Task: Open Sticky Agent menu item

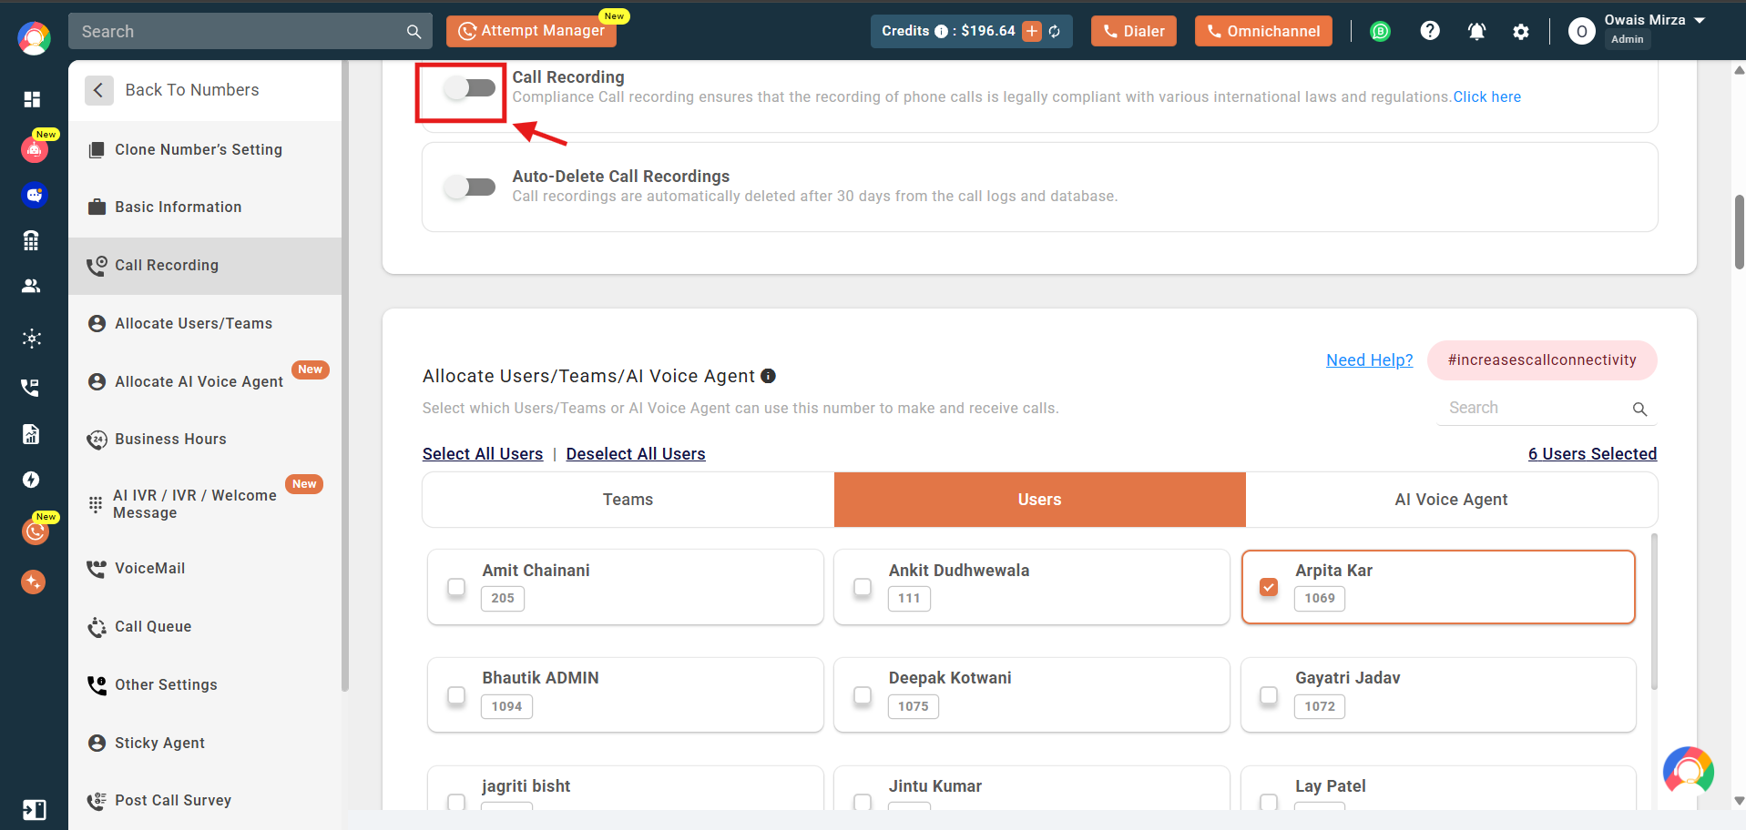Action: [x=206, y=743]
